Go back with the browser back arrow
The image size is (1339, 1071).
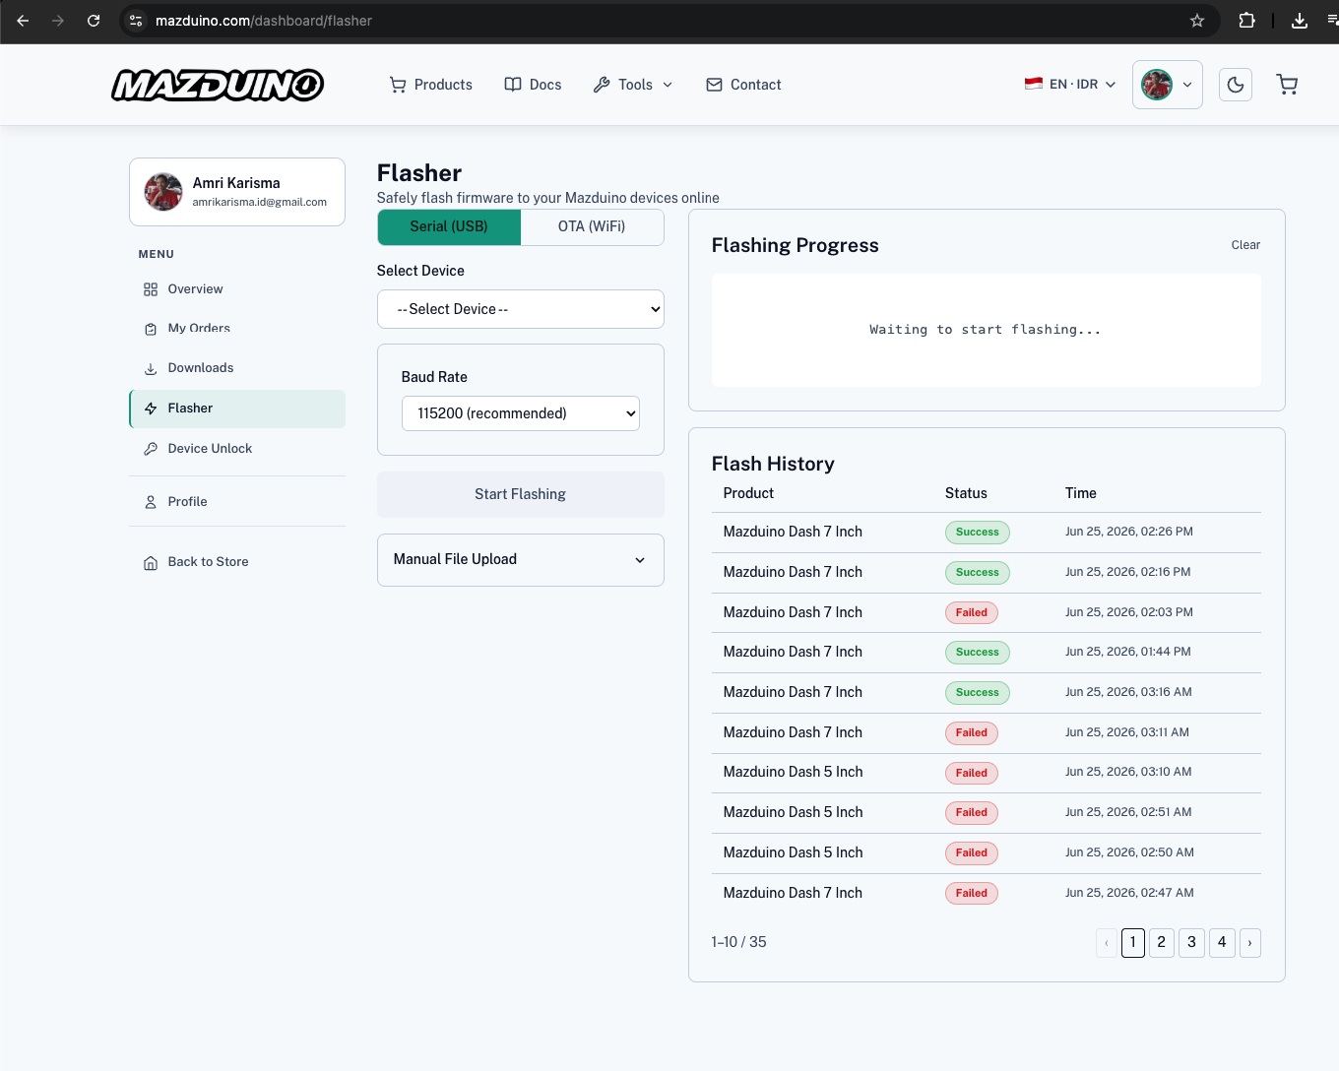[x=23, y=21]
